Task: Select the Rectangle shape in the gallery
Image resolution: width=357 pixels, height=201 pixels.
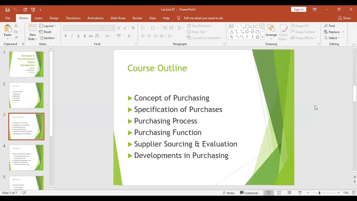Action: pyautogui.click(x=247, y=27)
